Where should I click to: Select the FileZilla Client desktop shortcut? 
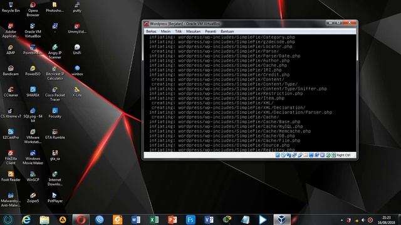pos(11,157)
